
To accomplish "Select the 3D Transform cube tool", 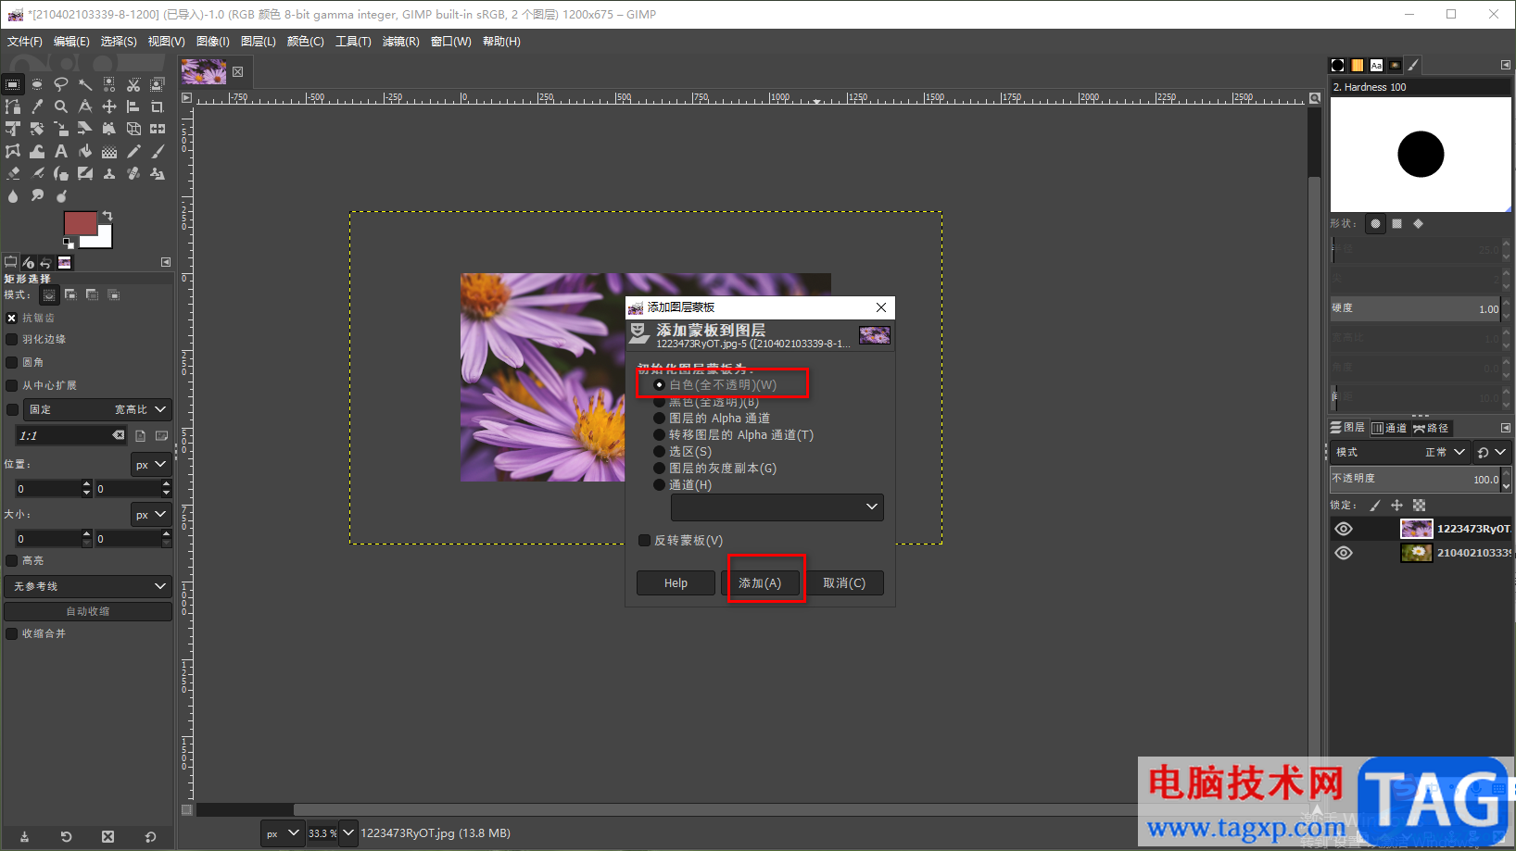I will click(x=133, y=129).
